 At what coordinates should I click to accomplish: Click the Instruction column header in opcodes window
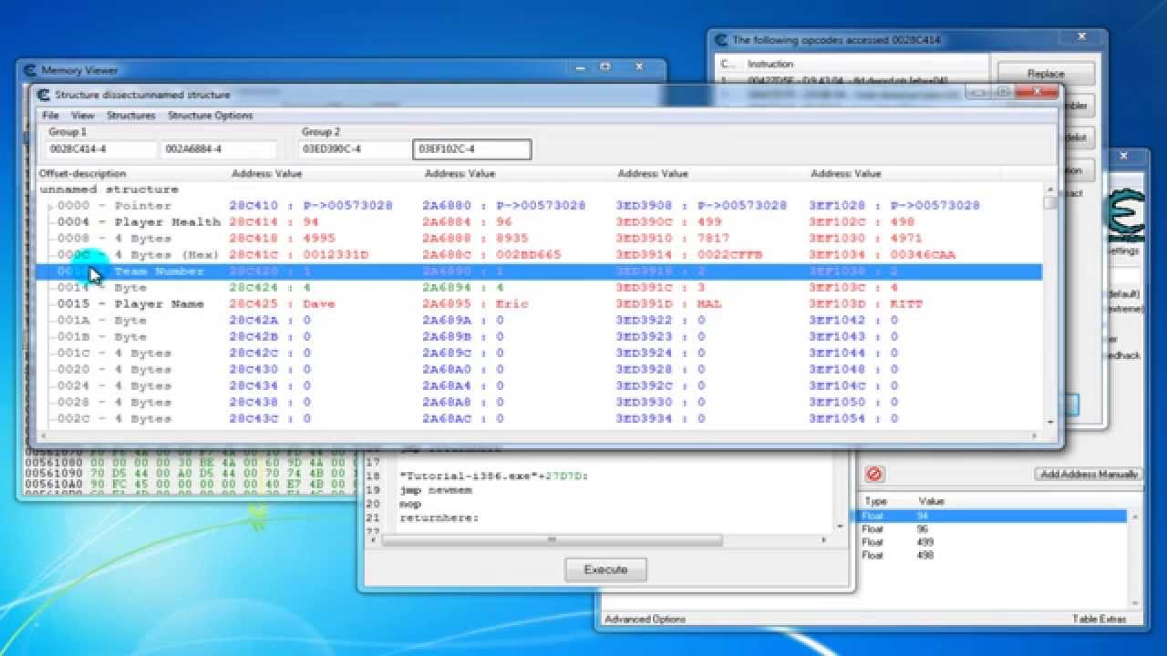[x=770, y=64]
